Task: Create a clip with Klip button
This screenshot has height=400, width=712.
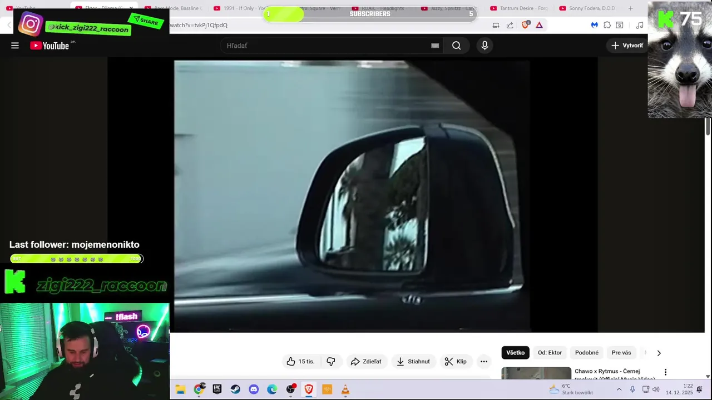Action: (456, 362)
